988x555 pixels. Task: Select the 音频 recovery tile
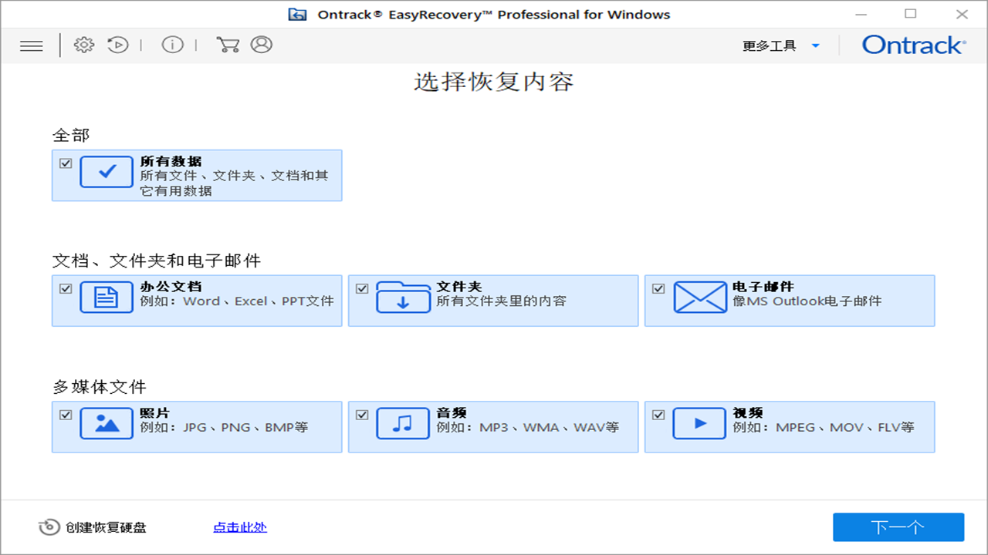[x=494, y=427]
